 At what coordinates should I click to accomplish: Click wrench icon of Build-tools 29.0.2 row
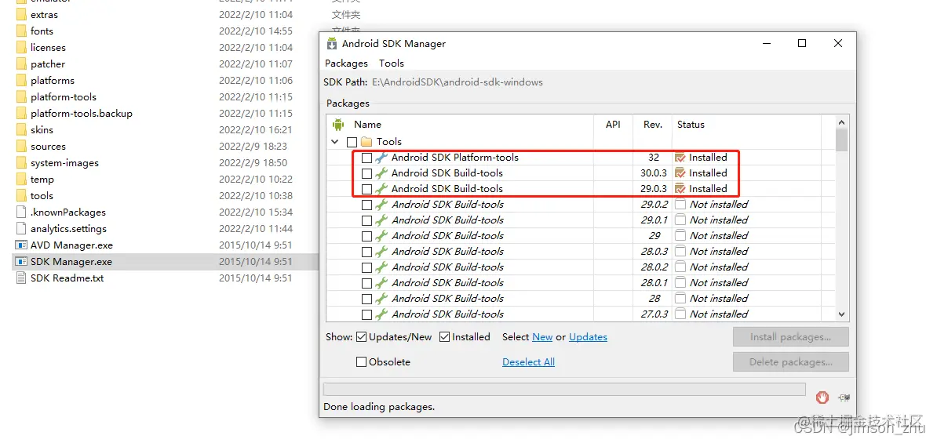pos(381,204)
